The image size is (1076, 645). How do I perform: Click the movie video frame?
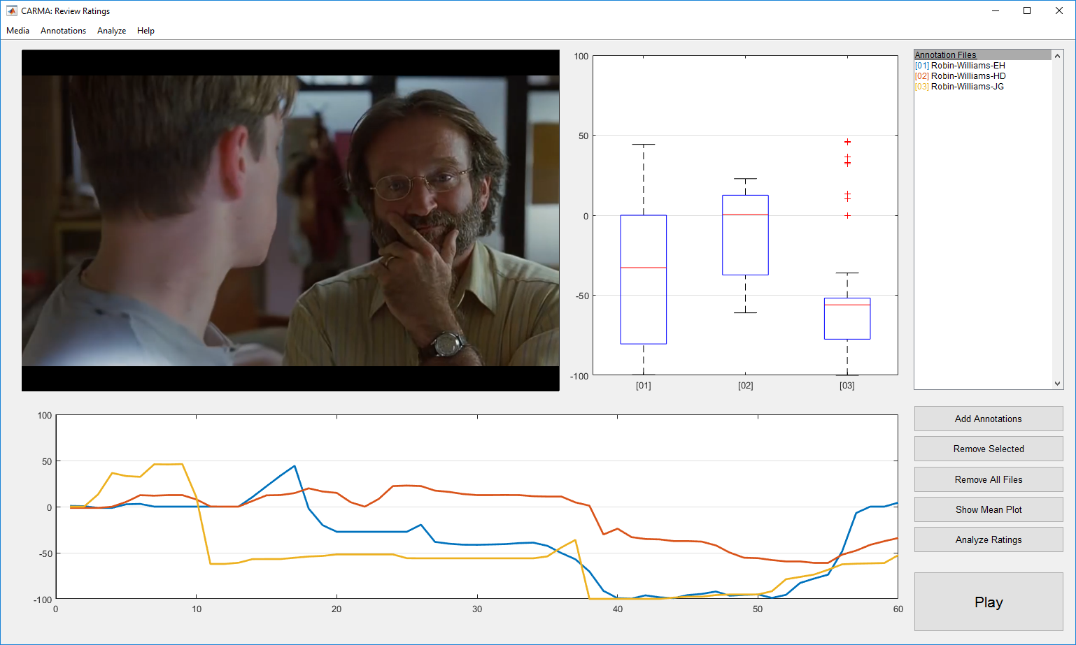(x=290, y=220)
